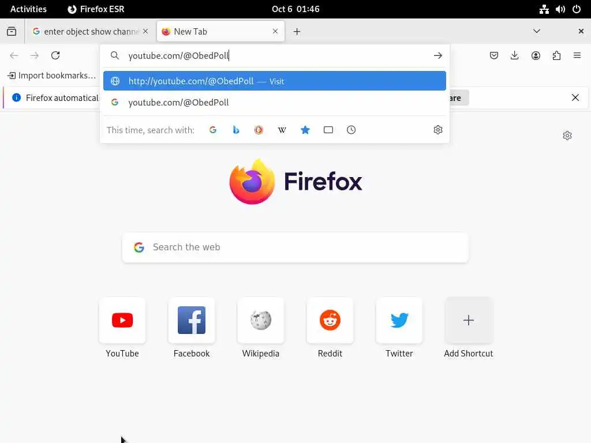
Task: Open Firefox ESR app menu in top bar
Action: coord(96,9)
